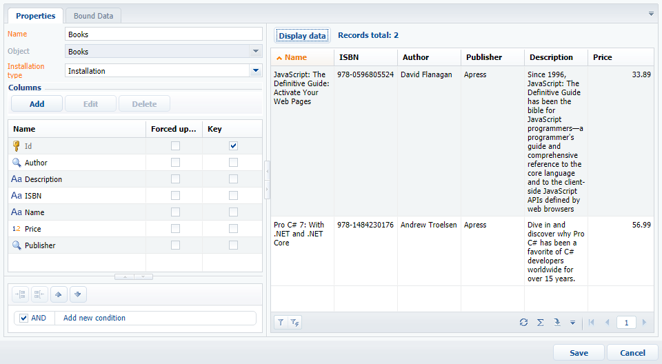662x364 pixels.
Task: Enable Forced update for Author column
Action: 175,163
